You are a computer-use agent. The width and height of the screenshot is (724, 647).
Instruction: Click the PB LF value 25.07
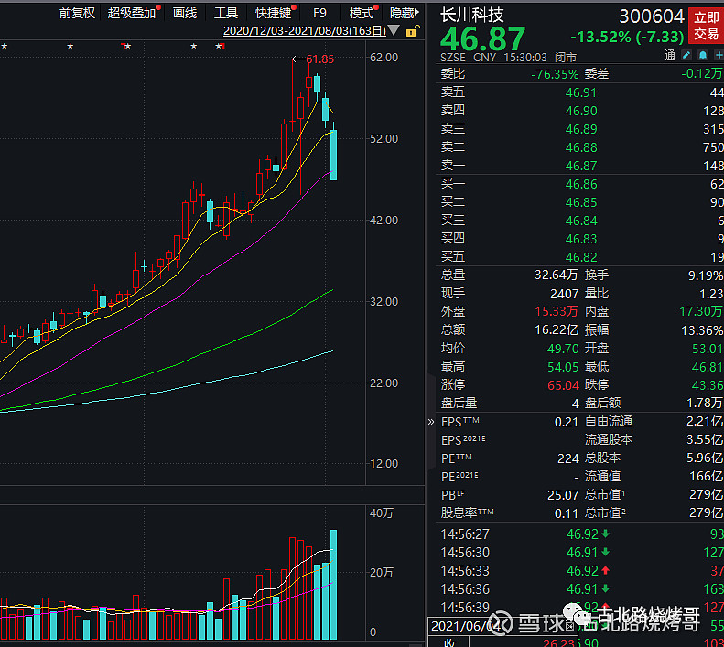[x=562, y=495]
